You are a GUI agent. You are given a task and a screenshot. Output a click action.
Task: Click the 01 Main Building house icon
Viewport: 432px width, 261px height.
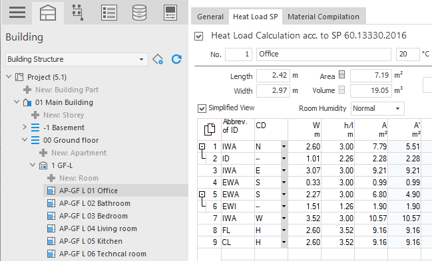tap(27, 102)
